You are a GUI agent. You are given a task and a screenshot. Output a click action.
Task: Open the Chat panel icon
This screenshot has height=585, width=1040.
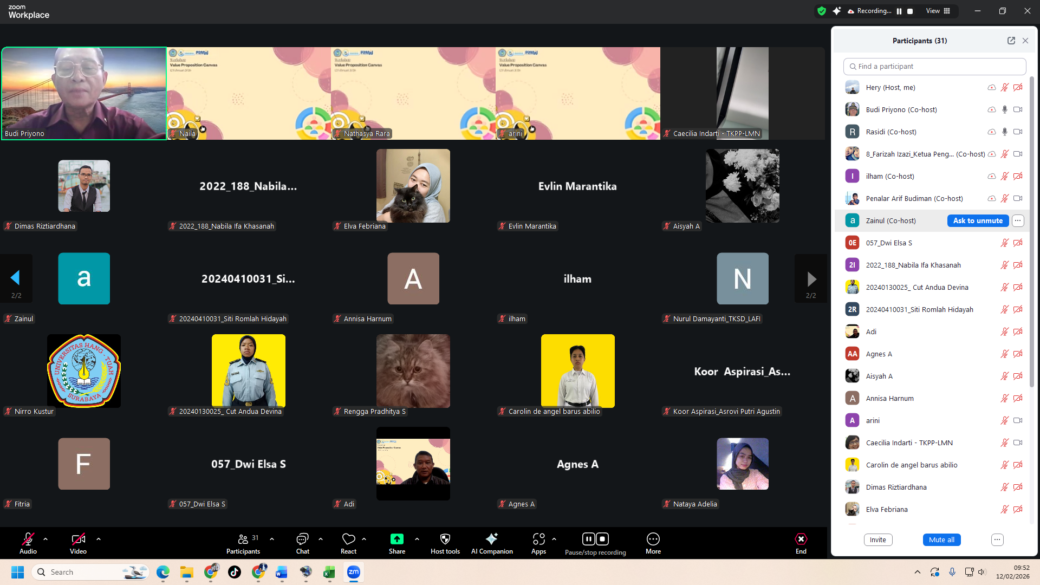coord(302,539)
